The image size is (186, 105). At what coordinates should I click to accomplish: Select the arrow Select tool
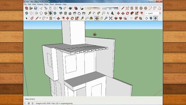coord(27,18)
